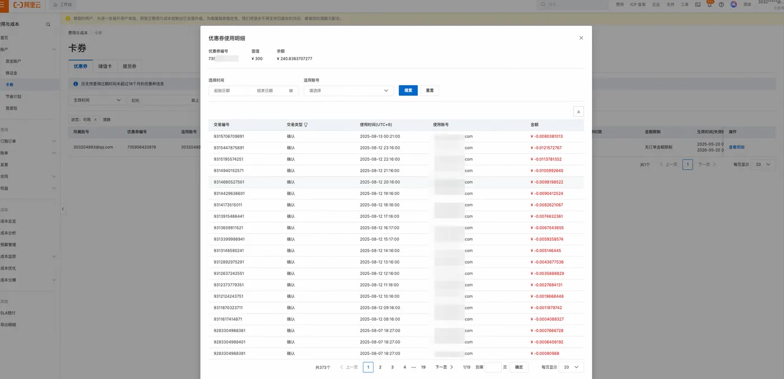Viewport: 784px width, 379px height.
Task: Click the 重置 button
Action: point(430,91)
